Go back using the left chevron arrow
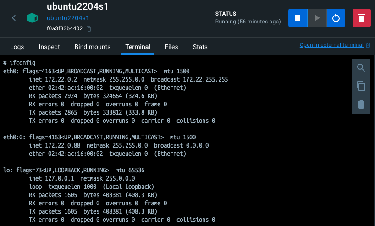 14,18
